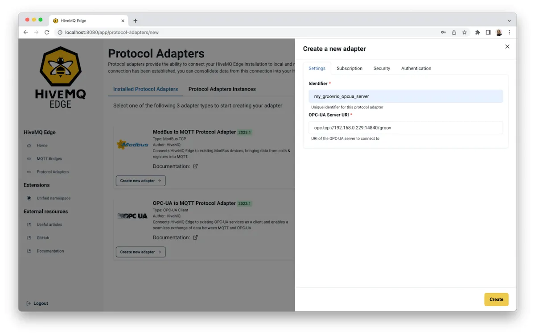Click the Logout link
Image resolution: width=535 pixels, height=336 pixels.
37,303
